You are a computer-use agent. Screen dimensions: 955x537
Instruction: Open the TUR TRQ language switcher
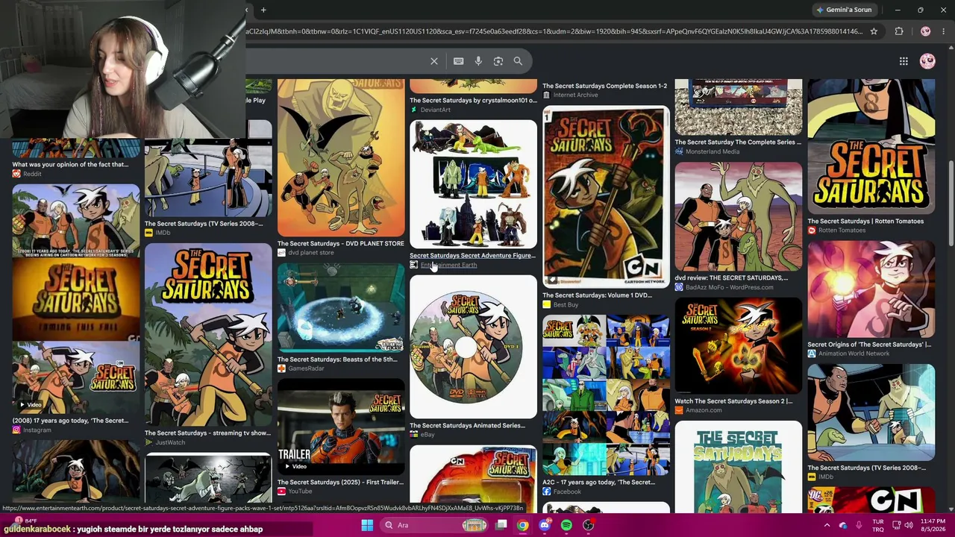(x=878, y=525)
